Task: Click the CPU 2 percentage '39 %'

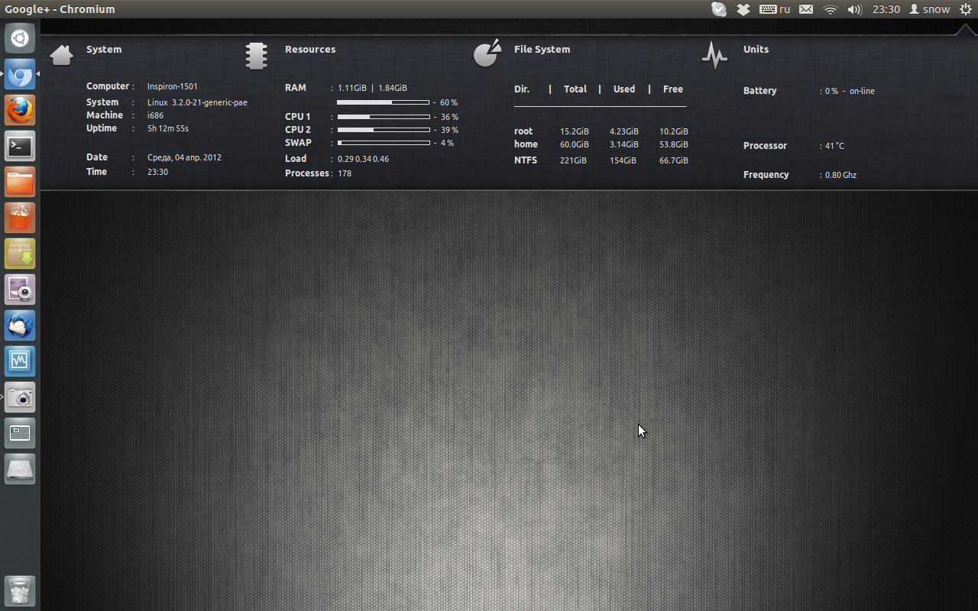Action: (449, 130)
